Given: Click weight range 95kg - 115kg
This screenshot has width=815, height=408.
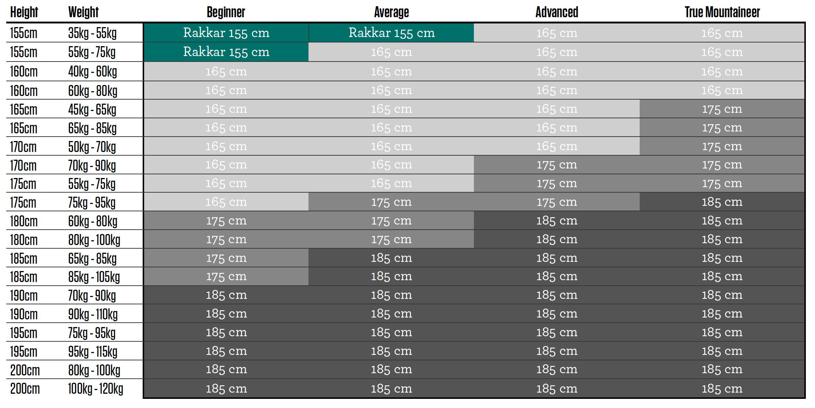Looking at the screenshot, I should tap(93, 352).
